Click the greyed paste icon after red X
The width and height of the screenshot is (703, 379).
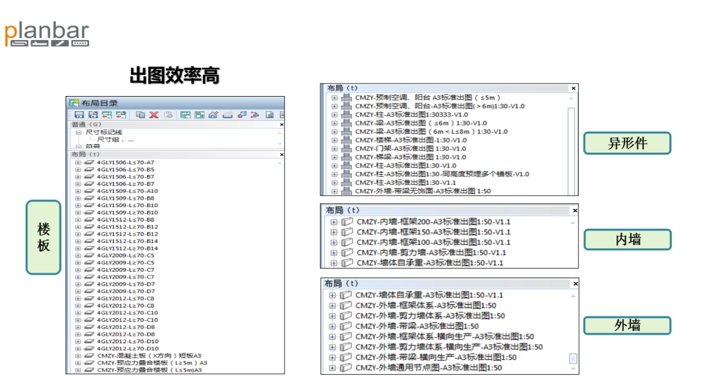click(x=169, y=115)
